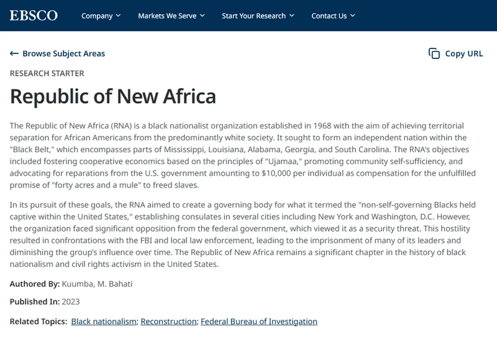The image size is (497, 344).
Task: Click the EBSCO logo
Action: pos(34,16)
